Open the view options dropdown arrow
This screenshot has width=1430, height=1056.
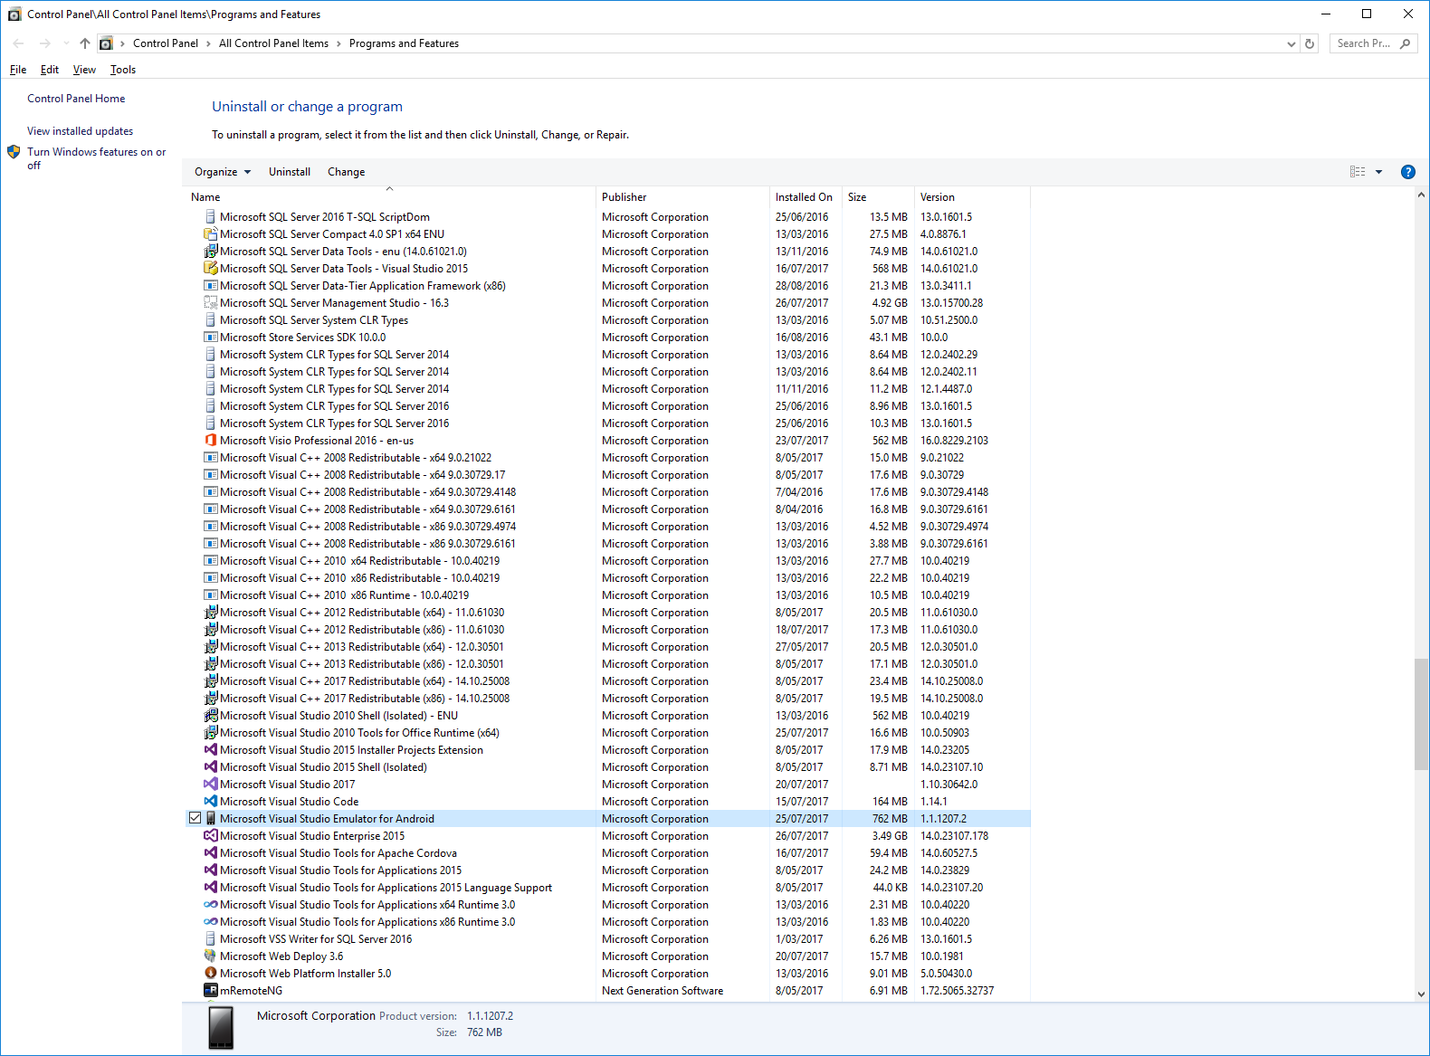click(x=1378, y=172)
